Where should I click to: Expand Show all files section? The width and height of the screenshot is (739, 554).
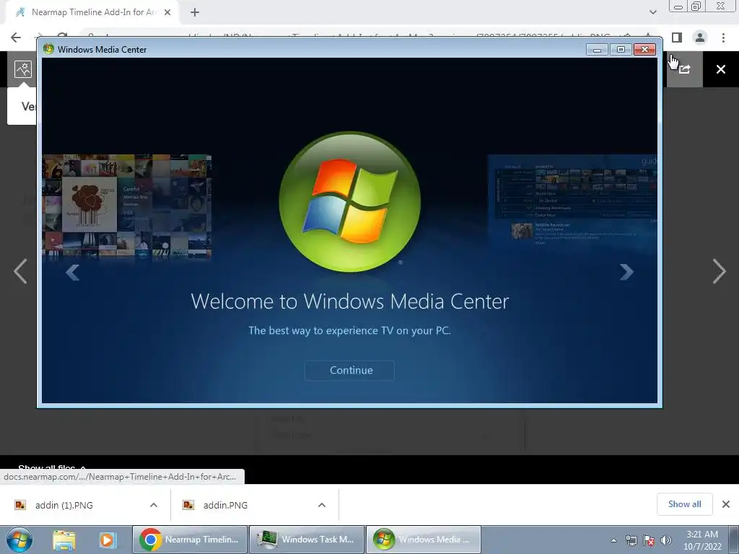pos(52,468)
